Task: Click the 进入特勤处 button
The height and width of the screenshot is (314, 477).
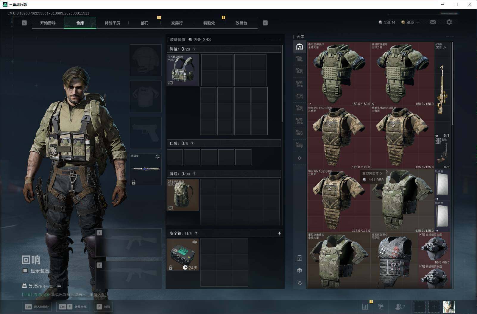Action: tap(37, 307)
